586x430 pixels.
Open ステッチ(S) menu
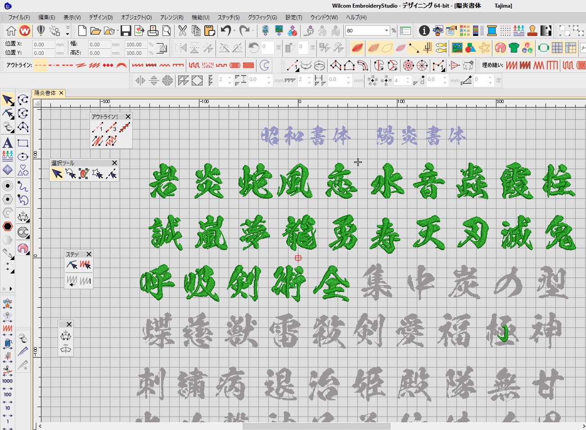click(229, 17)
